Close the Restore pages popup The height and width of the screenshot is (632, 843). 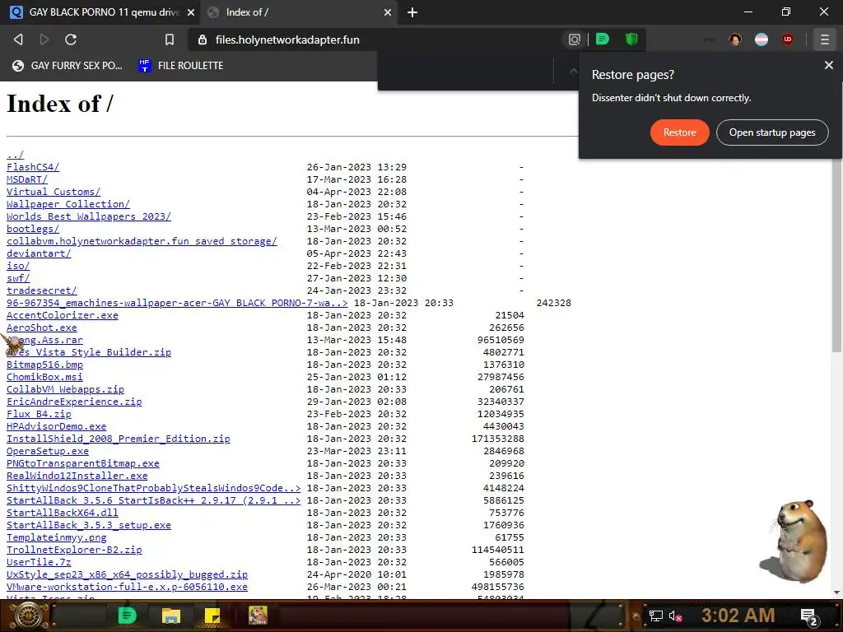[828, 65]
